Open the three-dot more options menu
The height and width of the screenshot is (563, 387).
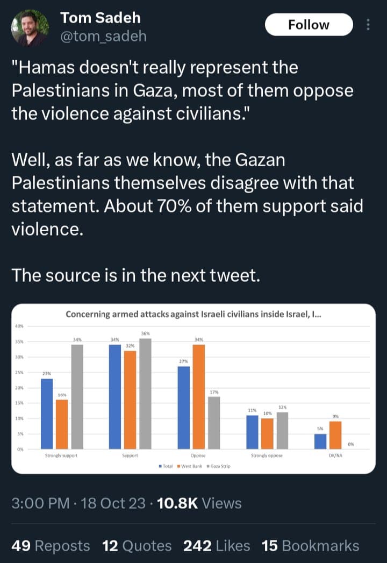pos(368,25)
